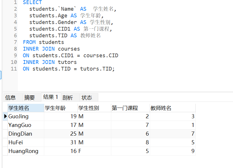Click the age cell 25 in DingDian row
The height and width of the screenshot is (168, 233).
click(61, 134)
